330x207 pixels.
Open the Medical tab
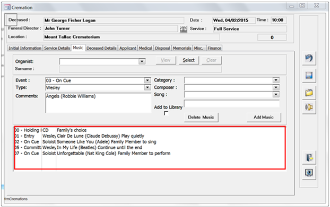(x=145, y=48)
